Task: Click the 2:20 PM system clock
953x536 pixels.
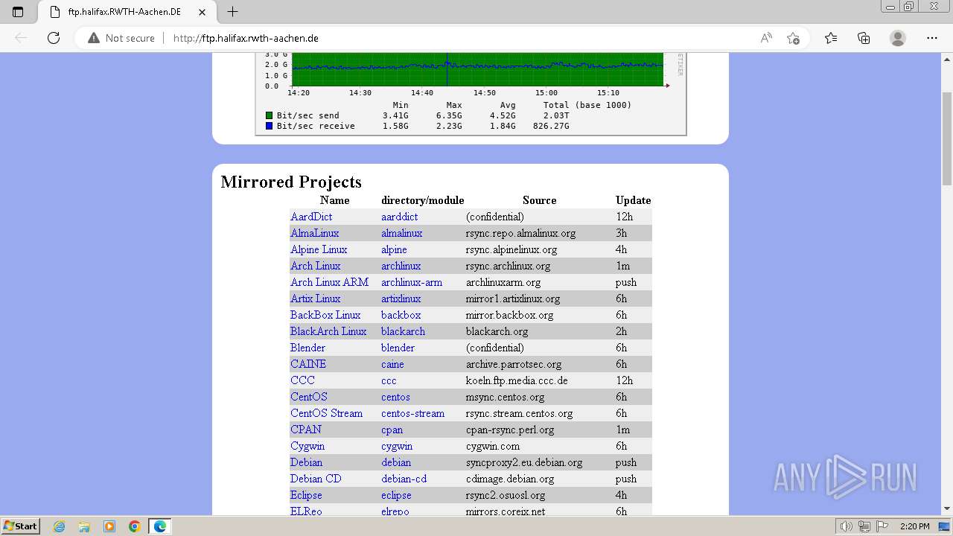Action: [x=914, y=526]
